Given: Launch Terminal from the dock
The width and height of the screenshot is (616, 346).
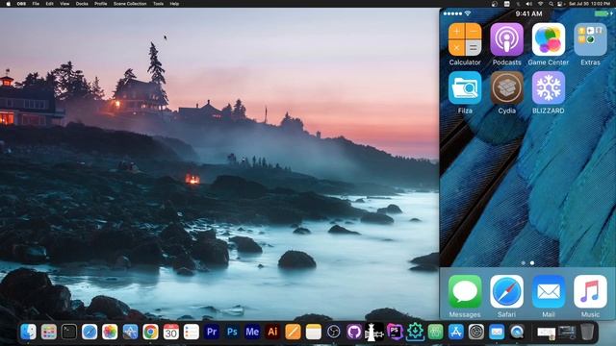Looking at the screenshot, I should click(x=69, y=332).
